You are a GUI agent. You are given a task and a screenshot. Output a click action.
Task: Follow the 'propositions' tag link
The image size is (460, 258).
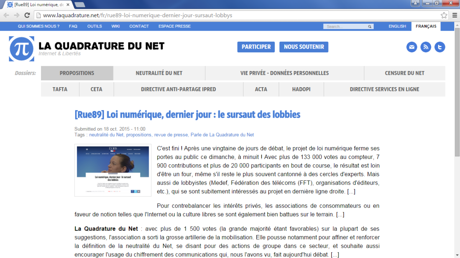coord(139,135)
